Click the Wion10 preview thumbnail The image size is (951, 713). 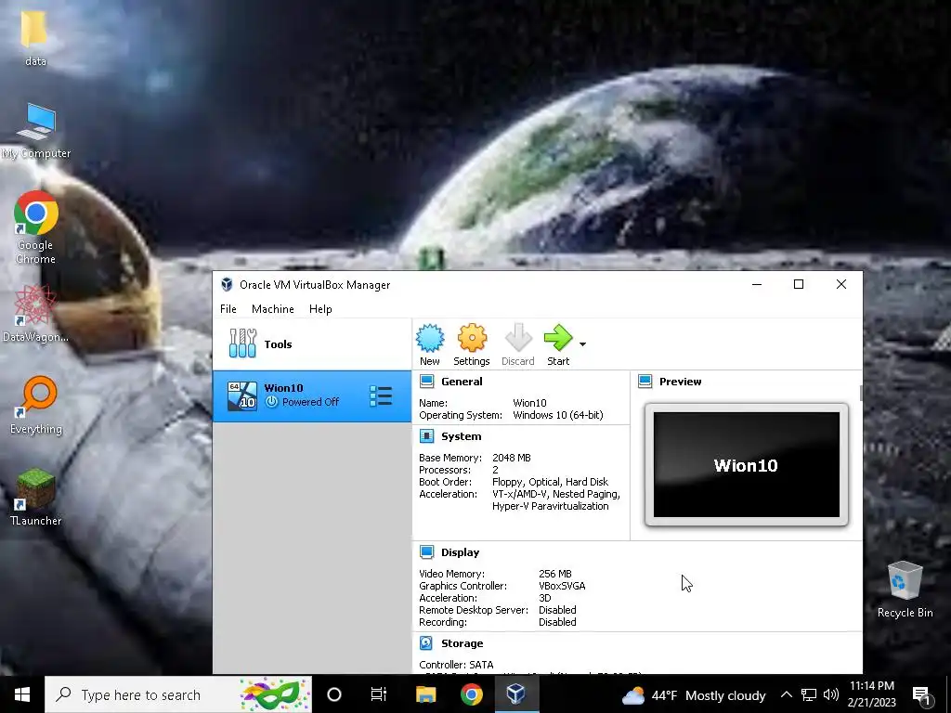click(x=746, y=465)
